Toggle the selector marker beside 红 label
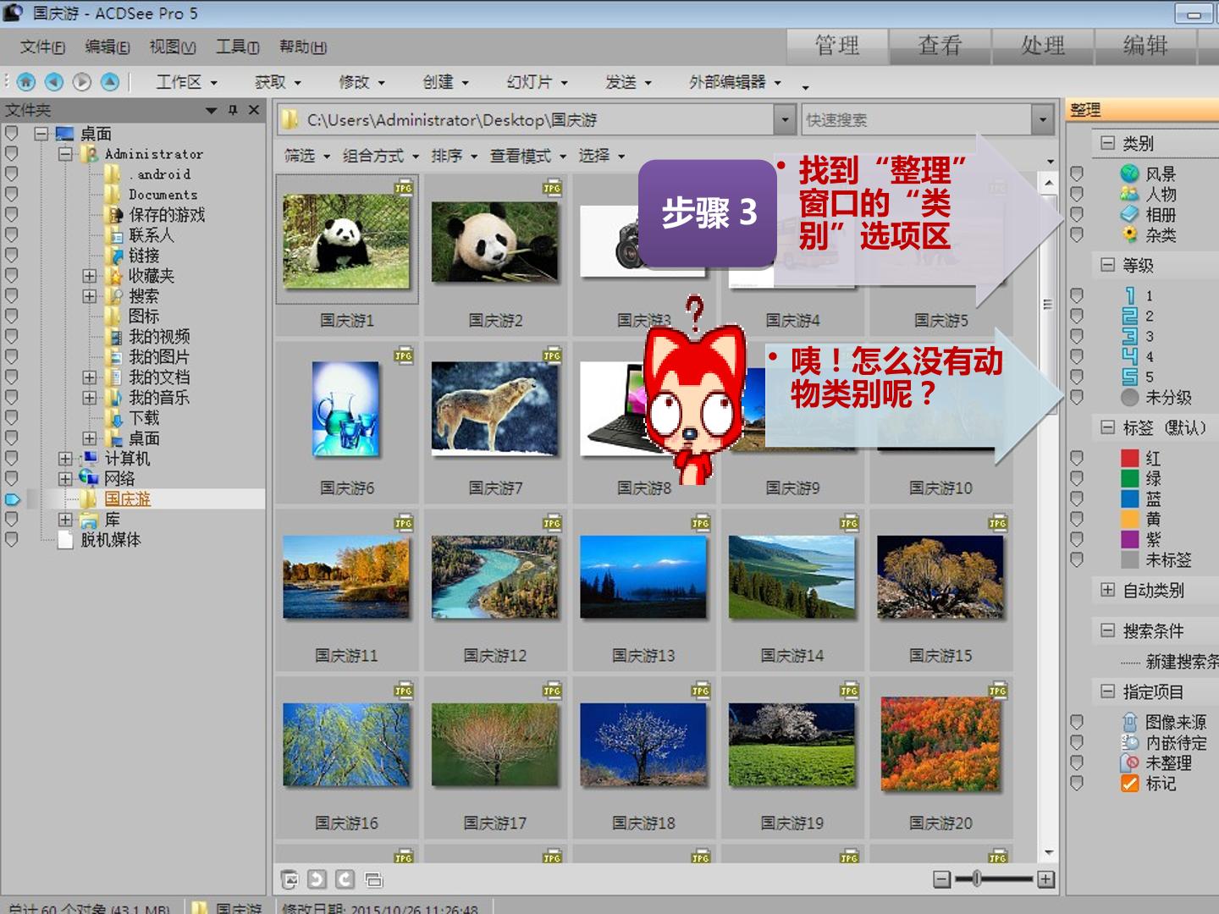The image size is (1219, 914). pyautogui.click(x=1077, y=458)
